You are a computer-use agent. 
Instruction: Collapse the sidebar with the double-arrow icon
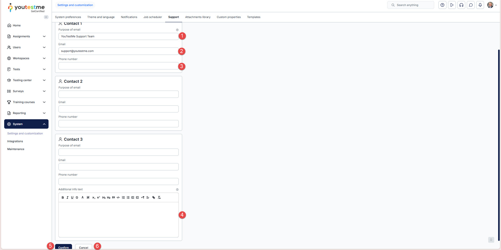46,17
